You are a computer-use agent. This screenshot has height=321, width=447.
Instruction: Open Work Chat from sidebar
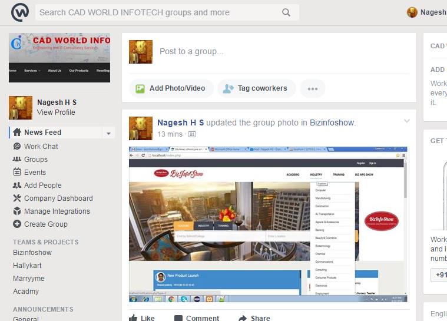(x=41, y=146)
